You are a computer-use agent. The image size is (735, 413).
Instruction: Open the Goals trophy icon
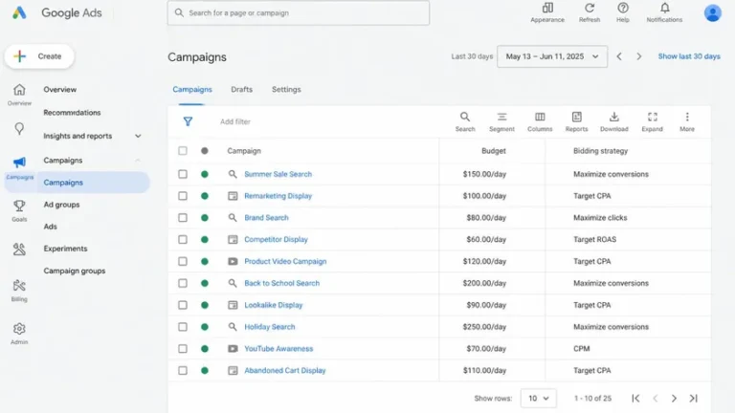[x=19, y=206]
